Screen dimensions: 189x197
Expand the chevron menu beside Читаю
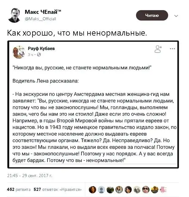point(176,16)
